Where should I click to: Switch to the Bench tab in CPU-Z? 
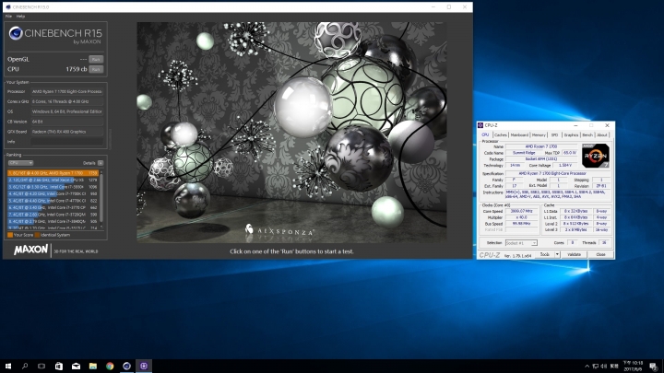(x=587, y=134)
